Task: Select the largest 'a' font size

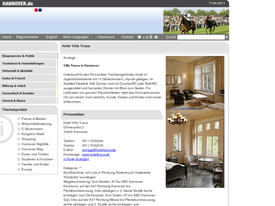Action: pos(151,37)
